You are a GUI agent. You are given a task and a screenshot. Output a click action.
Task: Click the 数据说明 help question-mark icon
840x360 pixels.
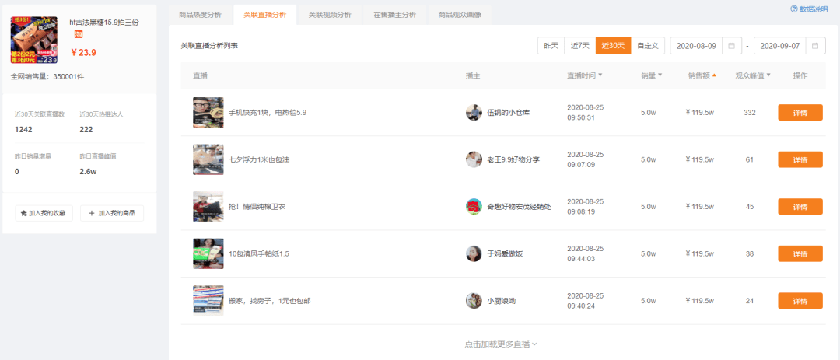794,9
